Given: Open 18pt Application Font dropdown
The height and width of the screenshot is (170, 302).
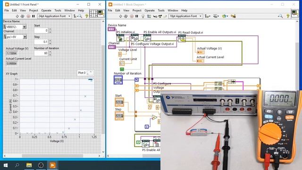Looking at the screenshot, I should [x=185, y=16].
